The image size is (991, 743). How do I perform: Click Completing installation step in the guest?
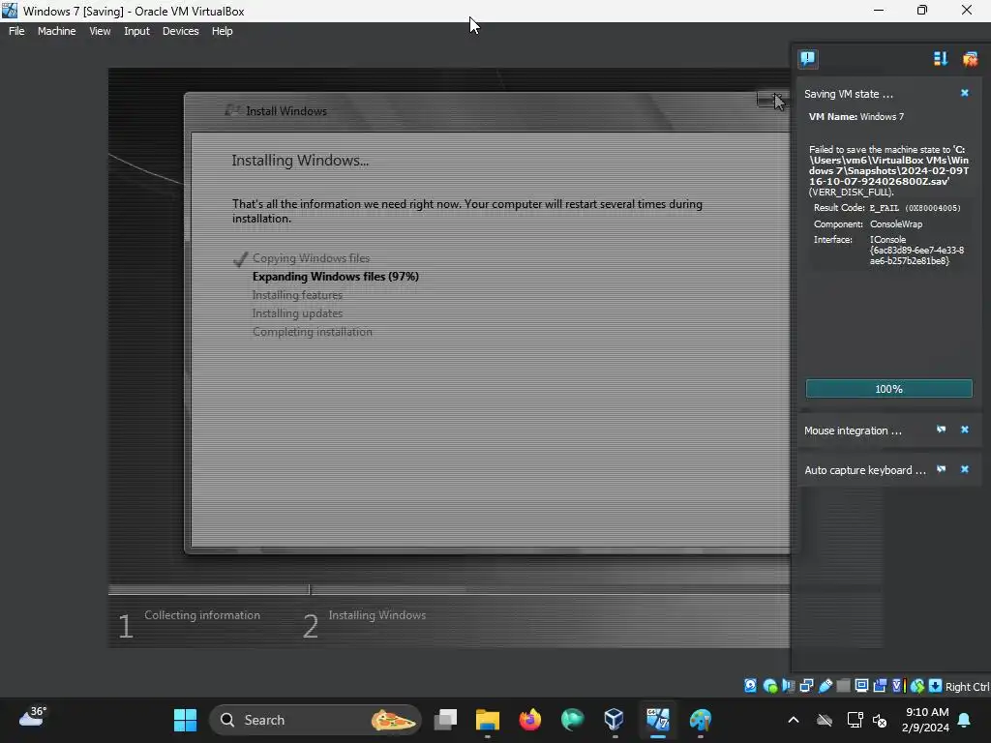tap(313, 331)
